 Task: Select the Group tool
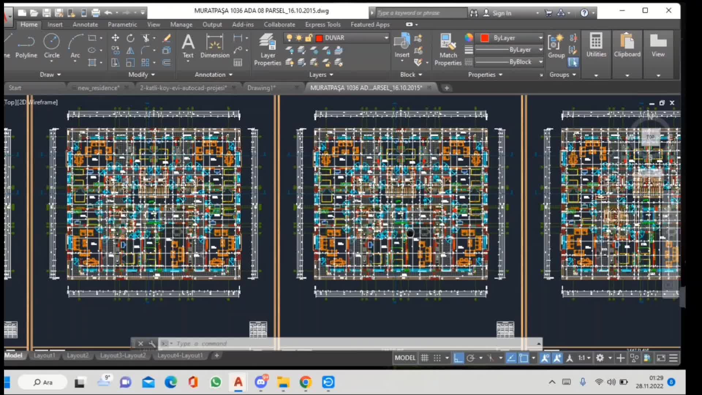[x=556, y=46]
